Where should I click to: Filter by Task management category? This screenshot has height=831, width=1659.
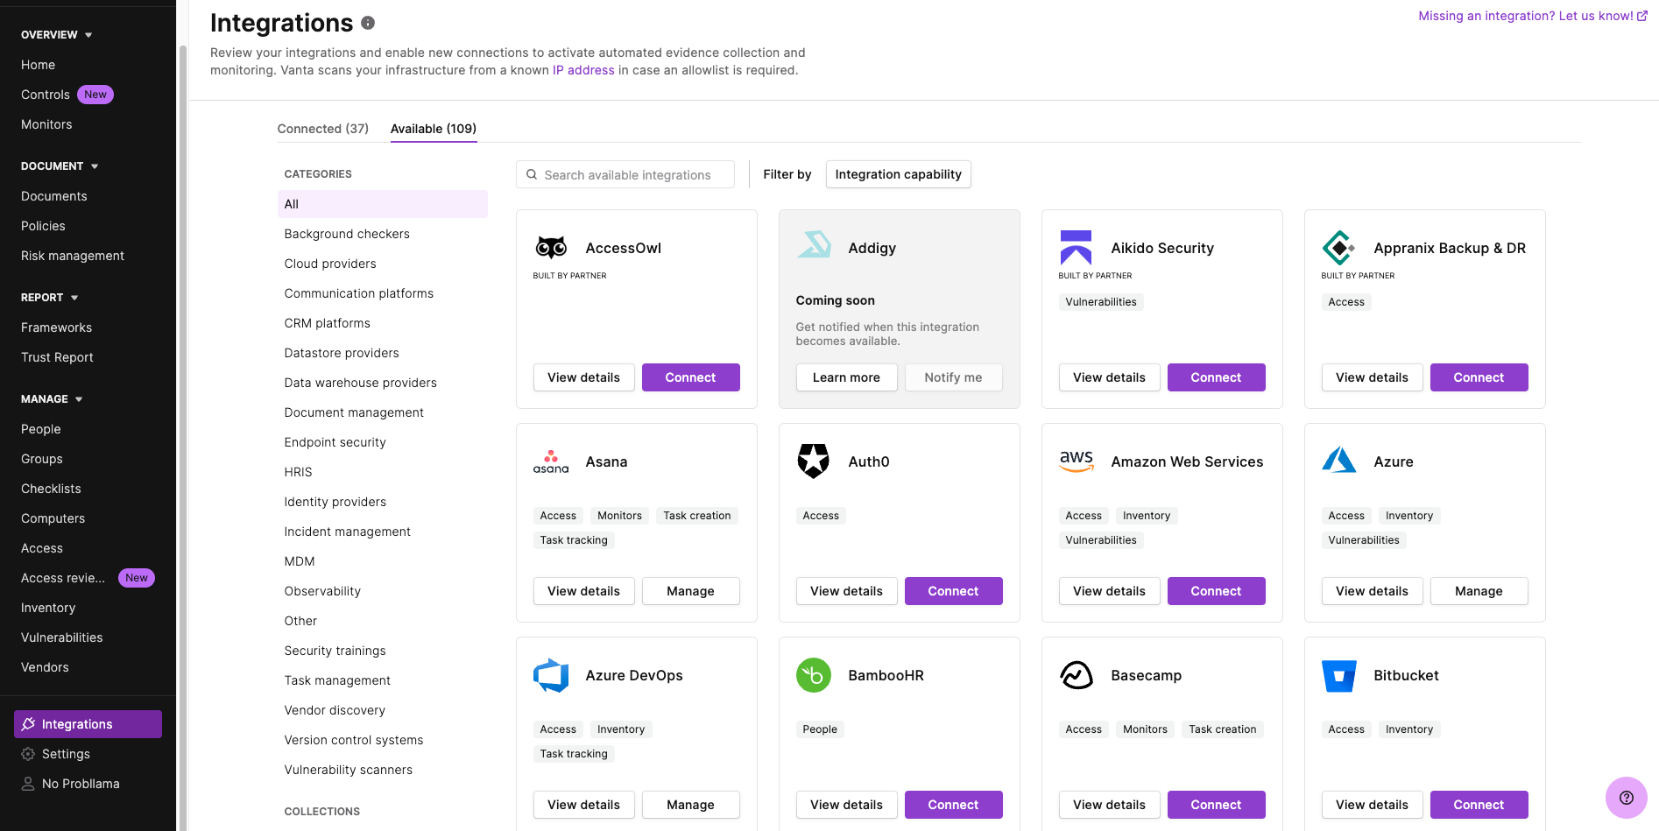(337, 680)
